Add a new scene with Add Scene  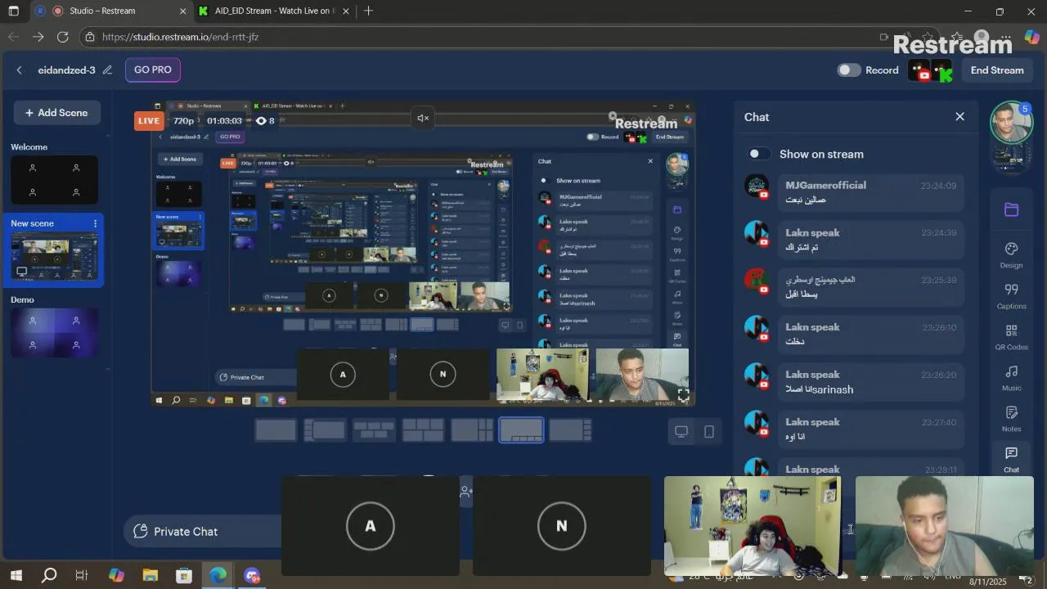[x=56, y=113]
